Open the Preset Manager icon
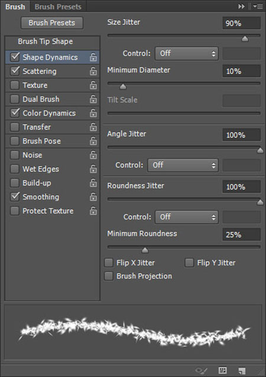The height and width of the screenshot is (377, 266). coord(222,371)
